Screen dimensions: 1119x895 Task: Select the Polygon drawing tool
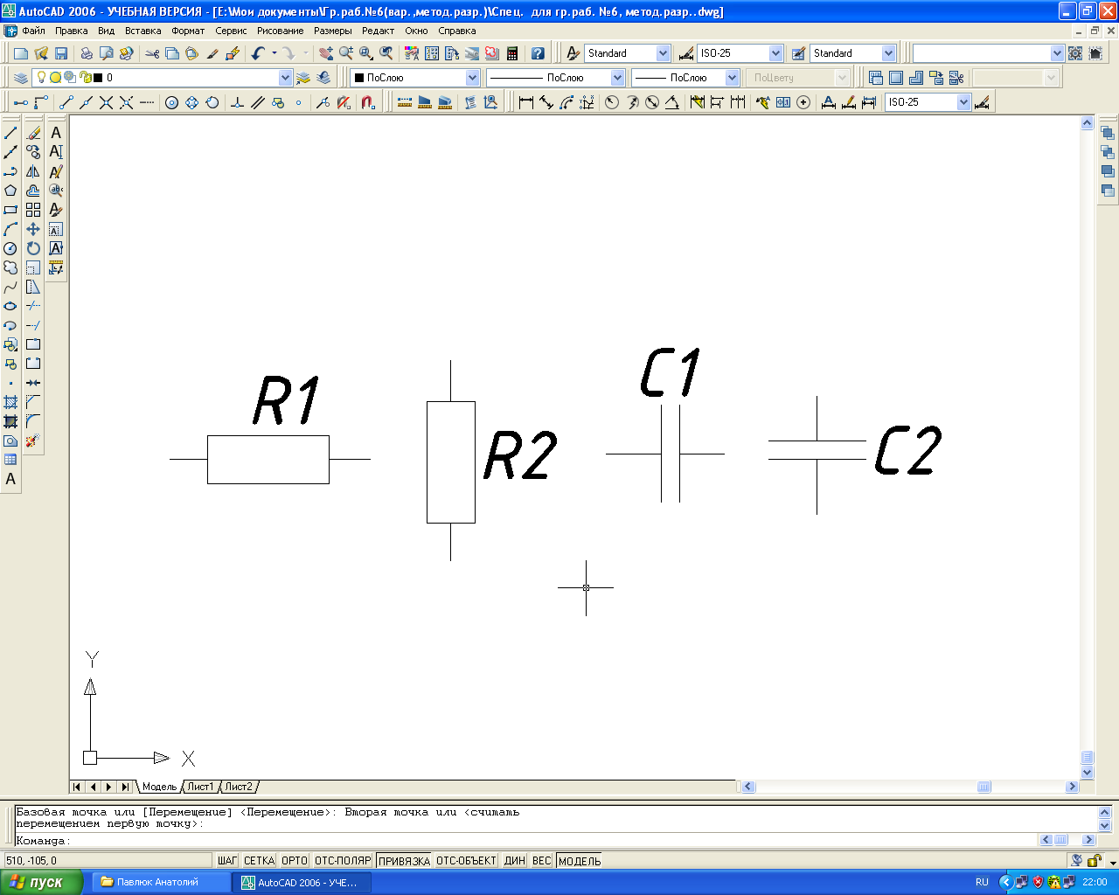coord(10,191)
